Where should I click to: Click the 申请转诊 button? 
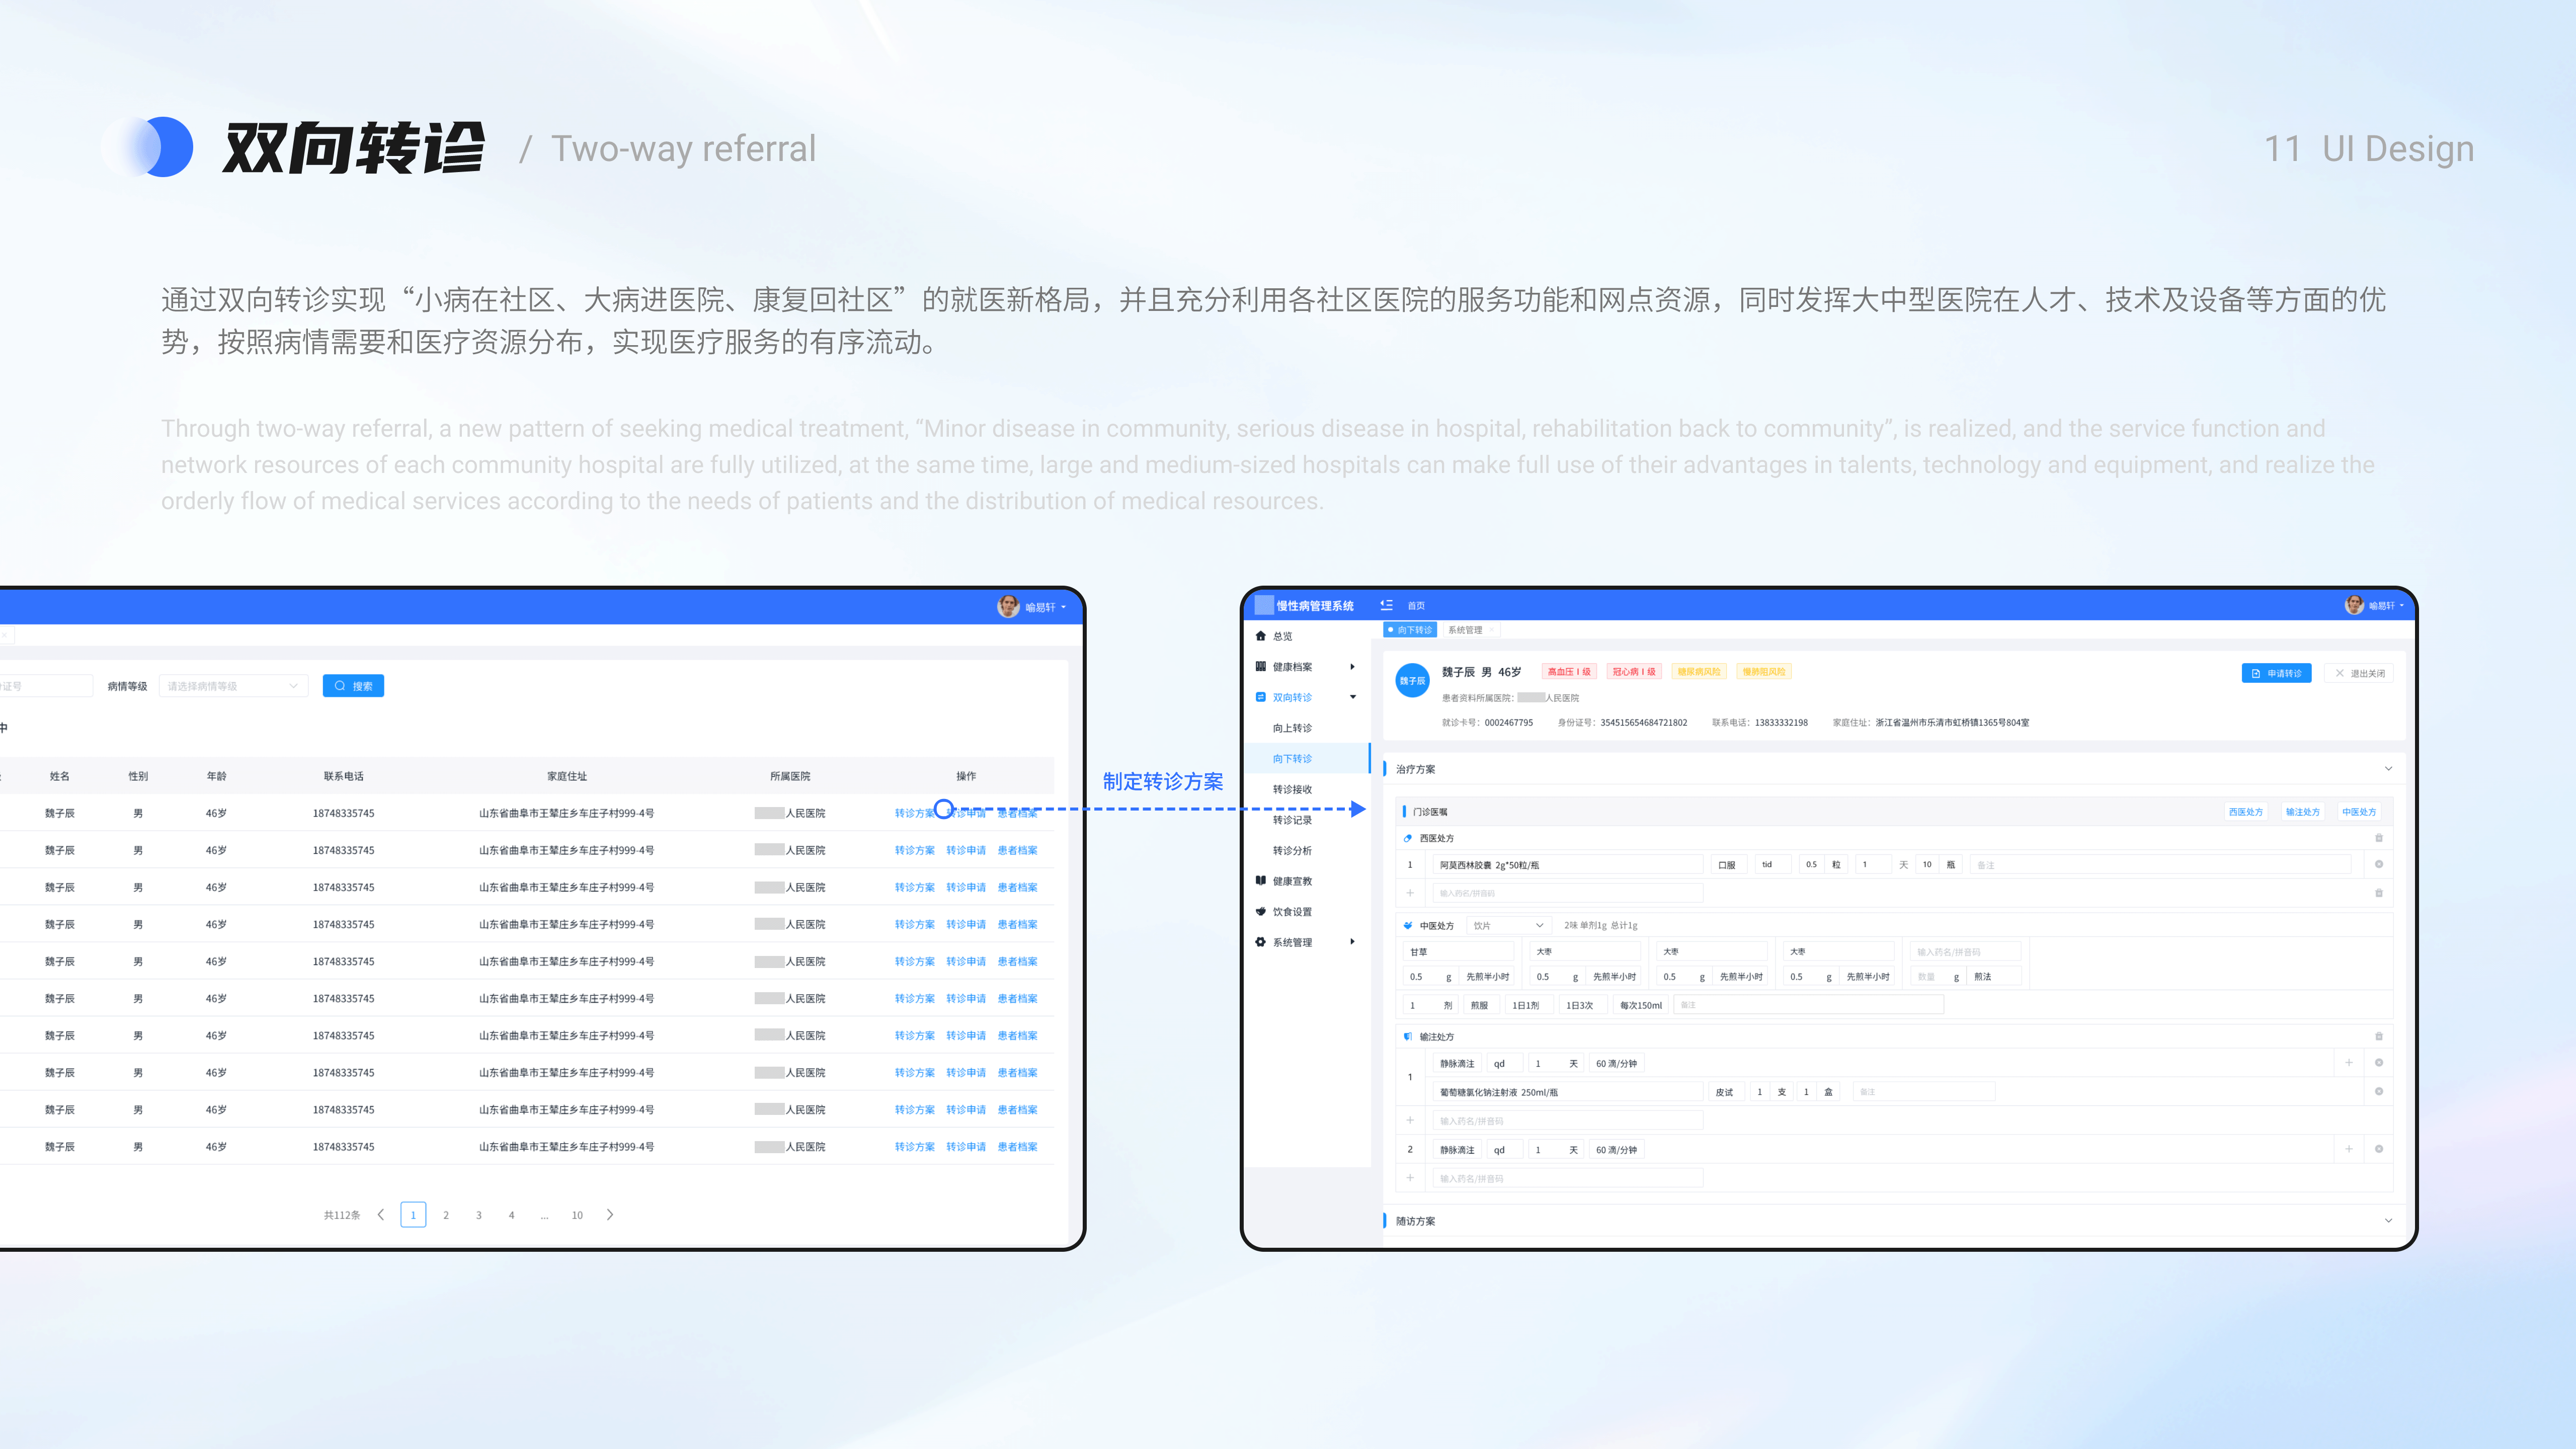(2277, 673)
